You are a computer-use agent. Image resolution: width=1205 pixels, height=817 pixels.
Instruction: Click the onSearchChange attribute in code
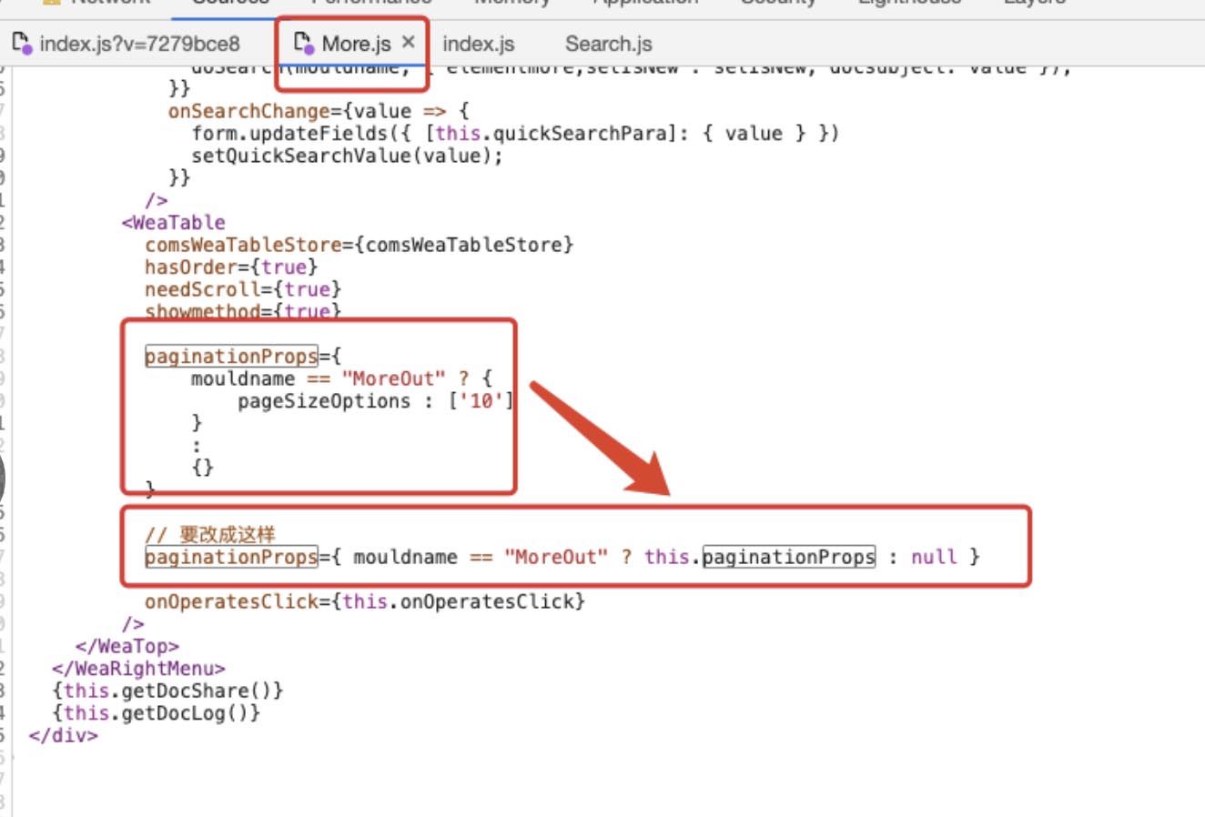coord(248,111)
